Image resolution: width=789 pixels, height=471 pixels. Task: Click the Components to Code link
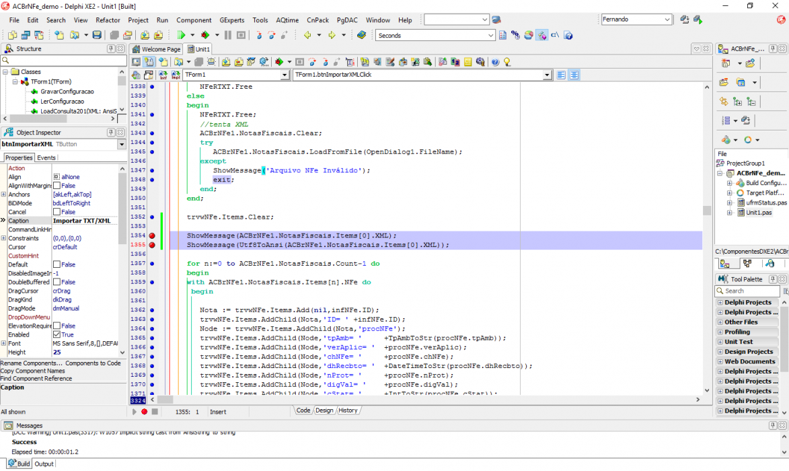coord(93,363)
